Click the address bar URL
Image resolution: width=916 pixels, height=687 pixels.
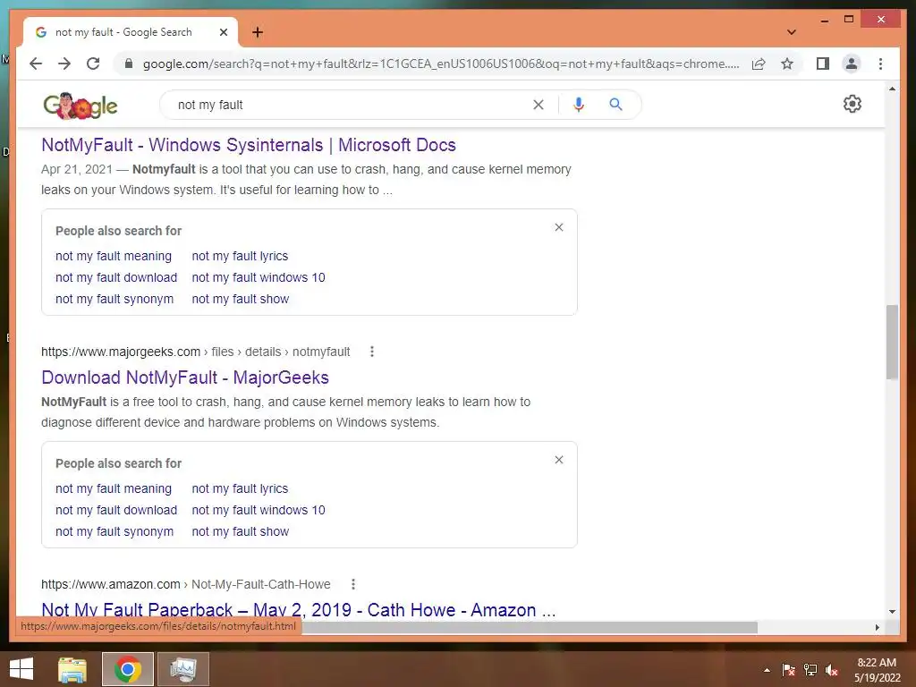[x=440, y=64]
